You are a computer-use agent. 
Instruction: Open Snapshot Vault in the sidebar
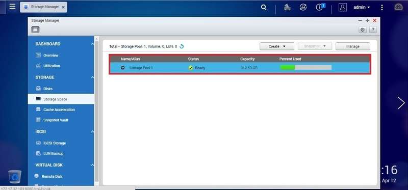pos(56,120)
